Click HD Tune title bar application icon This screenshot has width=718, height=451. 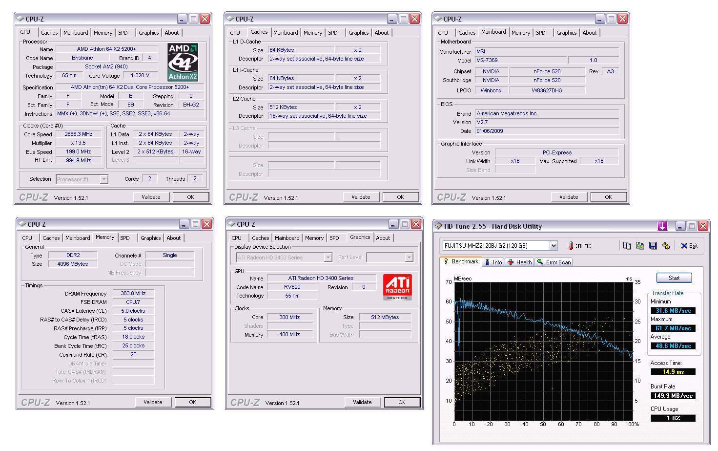point(438,226)
